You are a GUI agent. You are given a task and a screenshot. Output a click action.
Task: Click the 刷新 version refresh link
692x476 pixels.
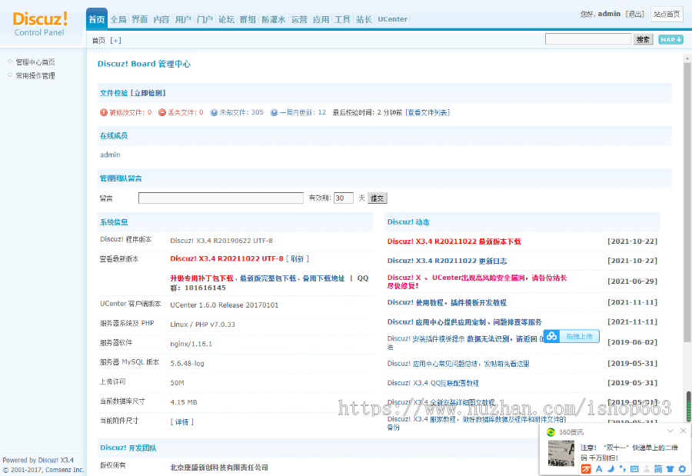(298, 258)
